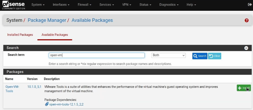Open the Diagnostics menu
The image size is (253, 110).
(x=169, y=5)
